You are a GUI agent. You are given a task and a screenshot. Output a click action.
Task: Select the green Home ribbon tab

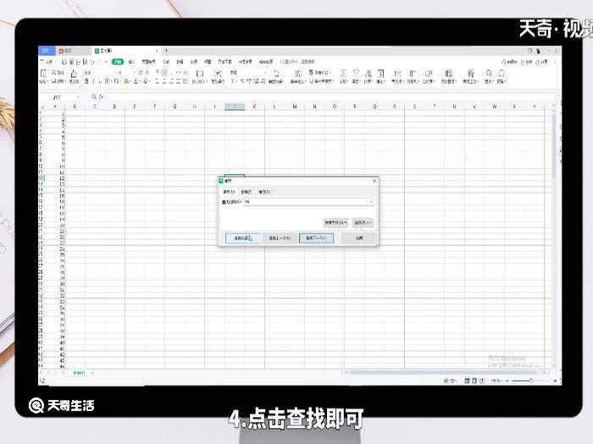point(118,62)
